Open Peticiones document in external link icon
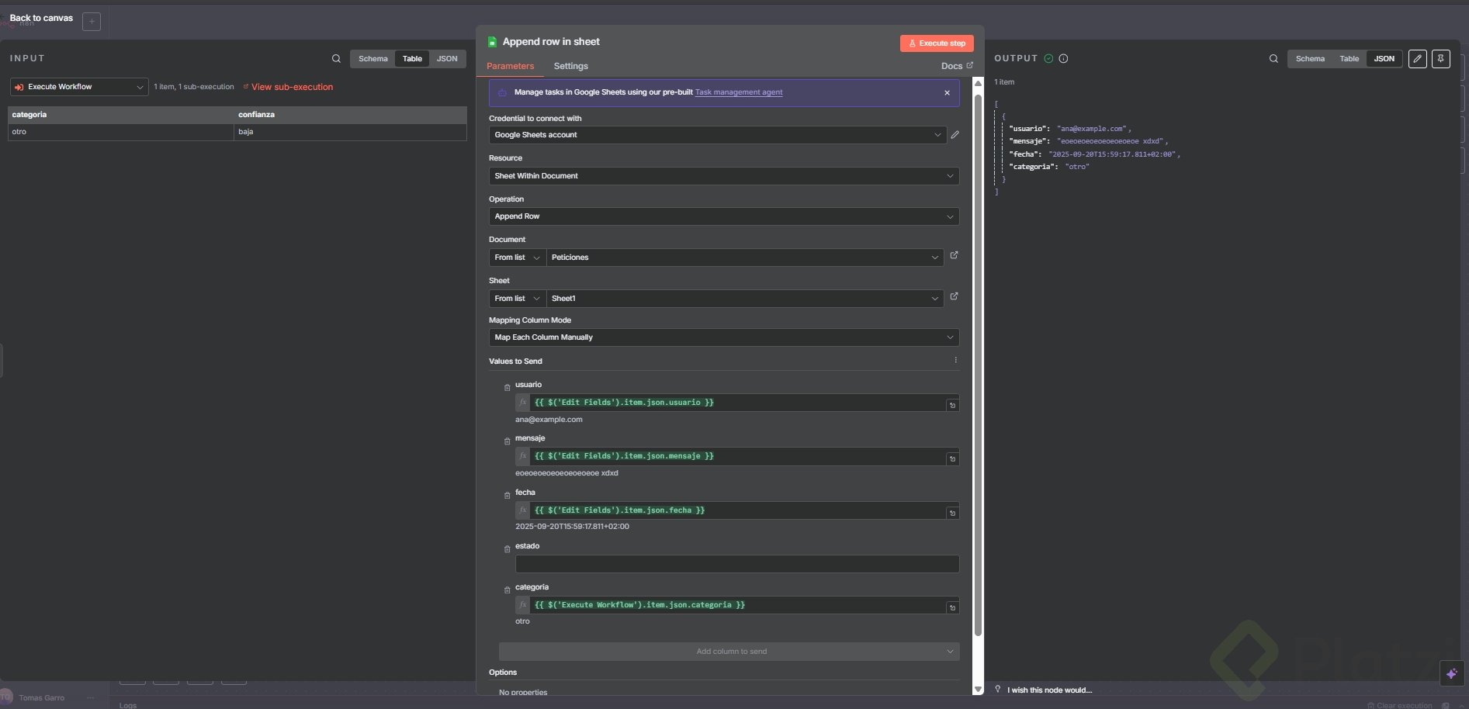Screen dimensions: 1469x709 [x=954, y=255]
